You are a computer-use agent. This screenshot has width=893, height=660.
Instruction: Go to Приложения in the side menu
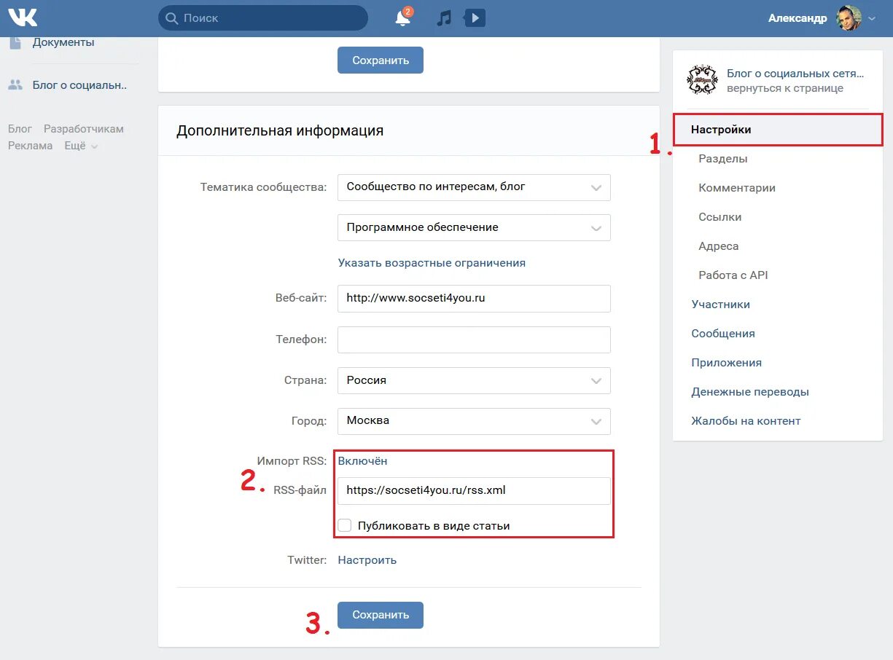727,363
